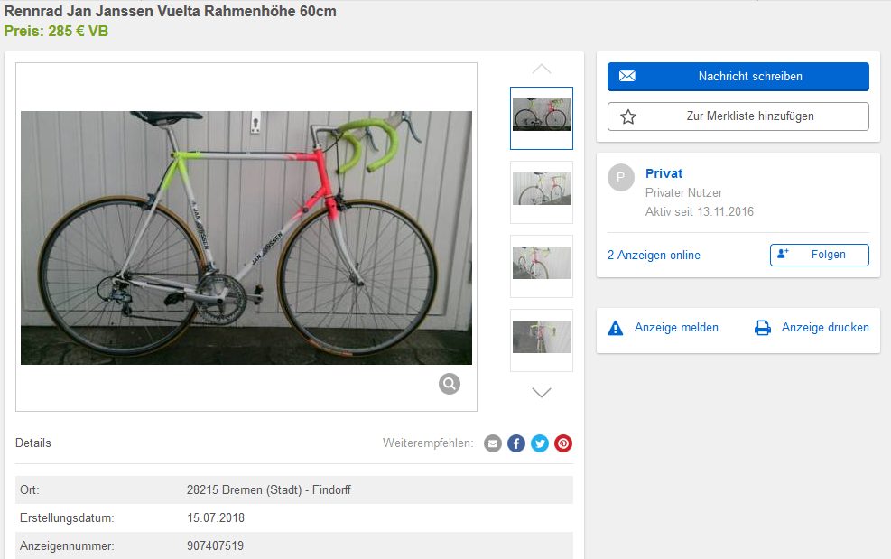Share listing on Twitter
The width and height of the screenshot is (891, 559).
coord(540,443)
